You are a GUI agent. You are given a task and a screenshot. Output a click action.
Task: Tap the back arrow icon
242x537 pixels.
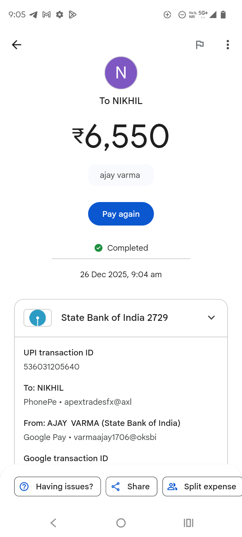(16, 45)
